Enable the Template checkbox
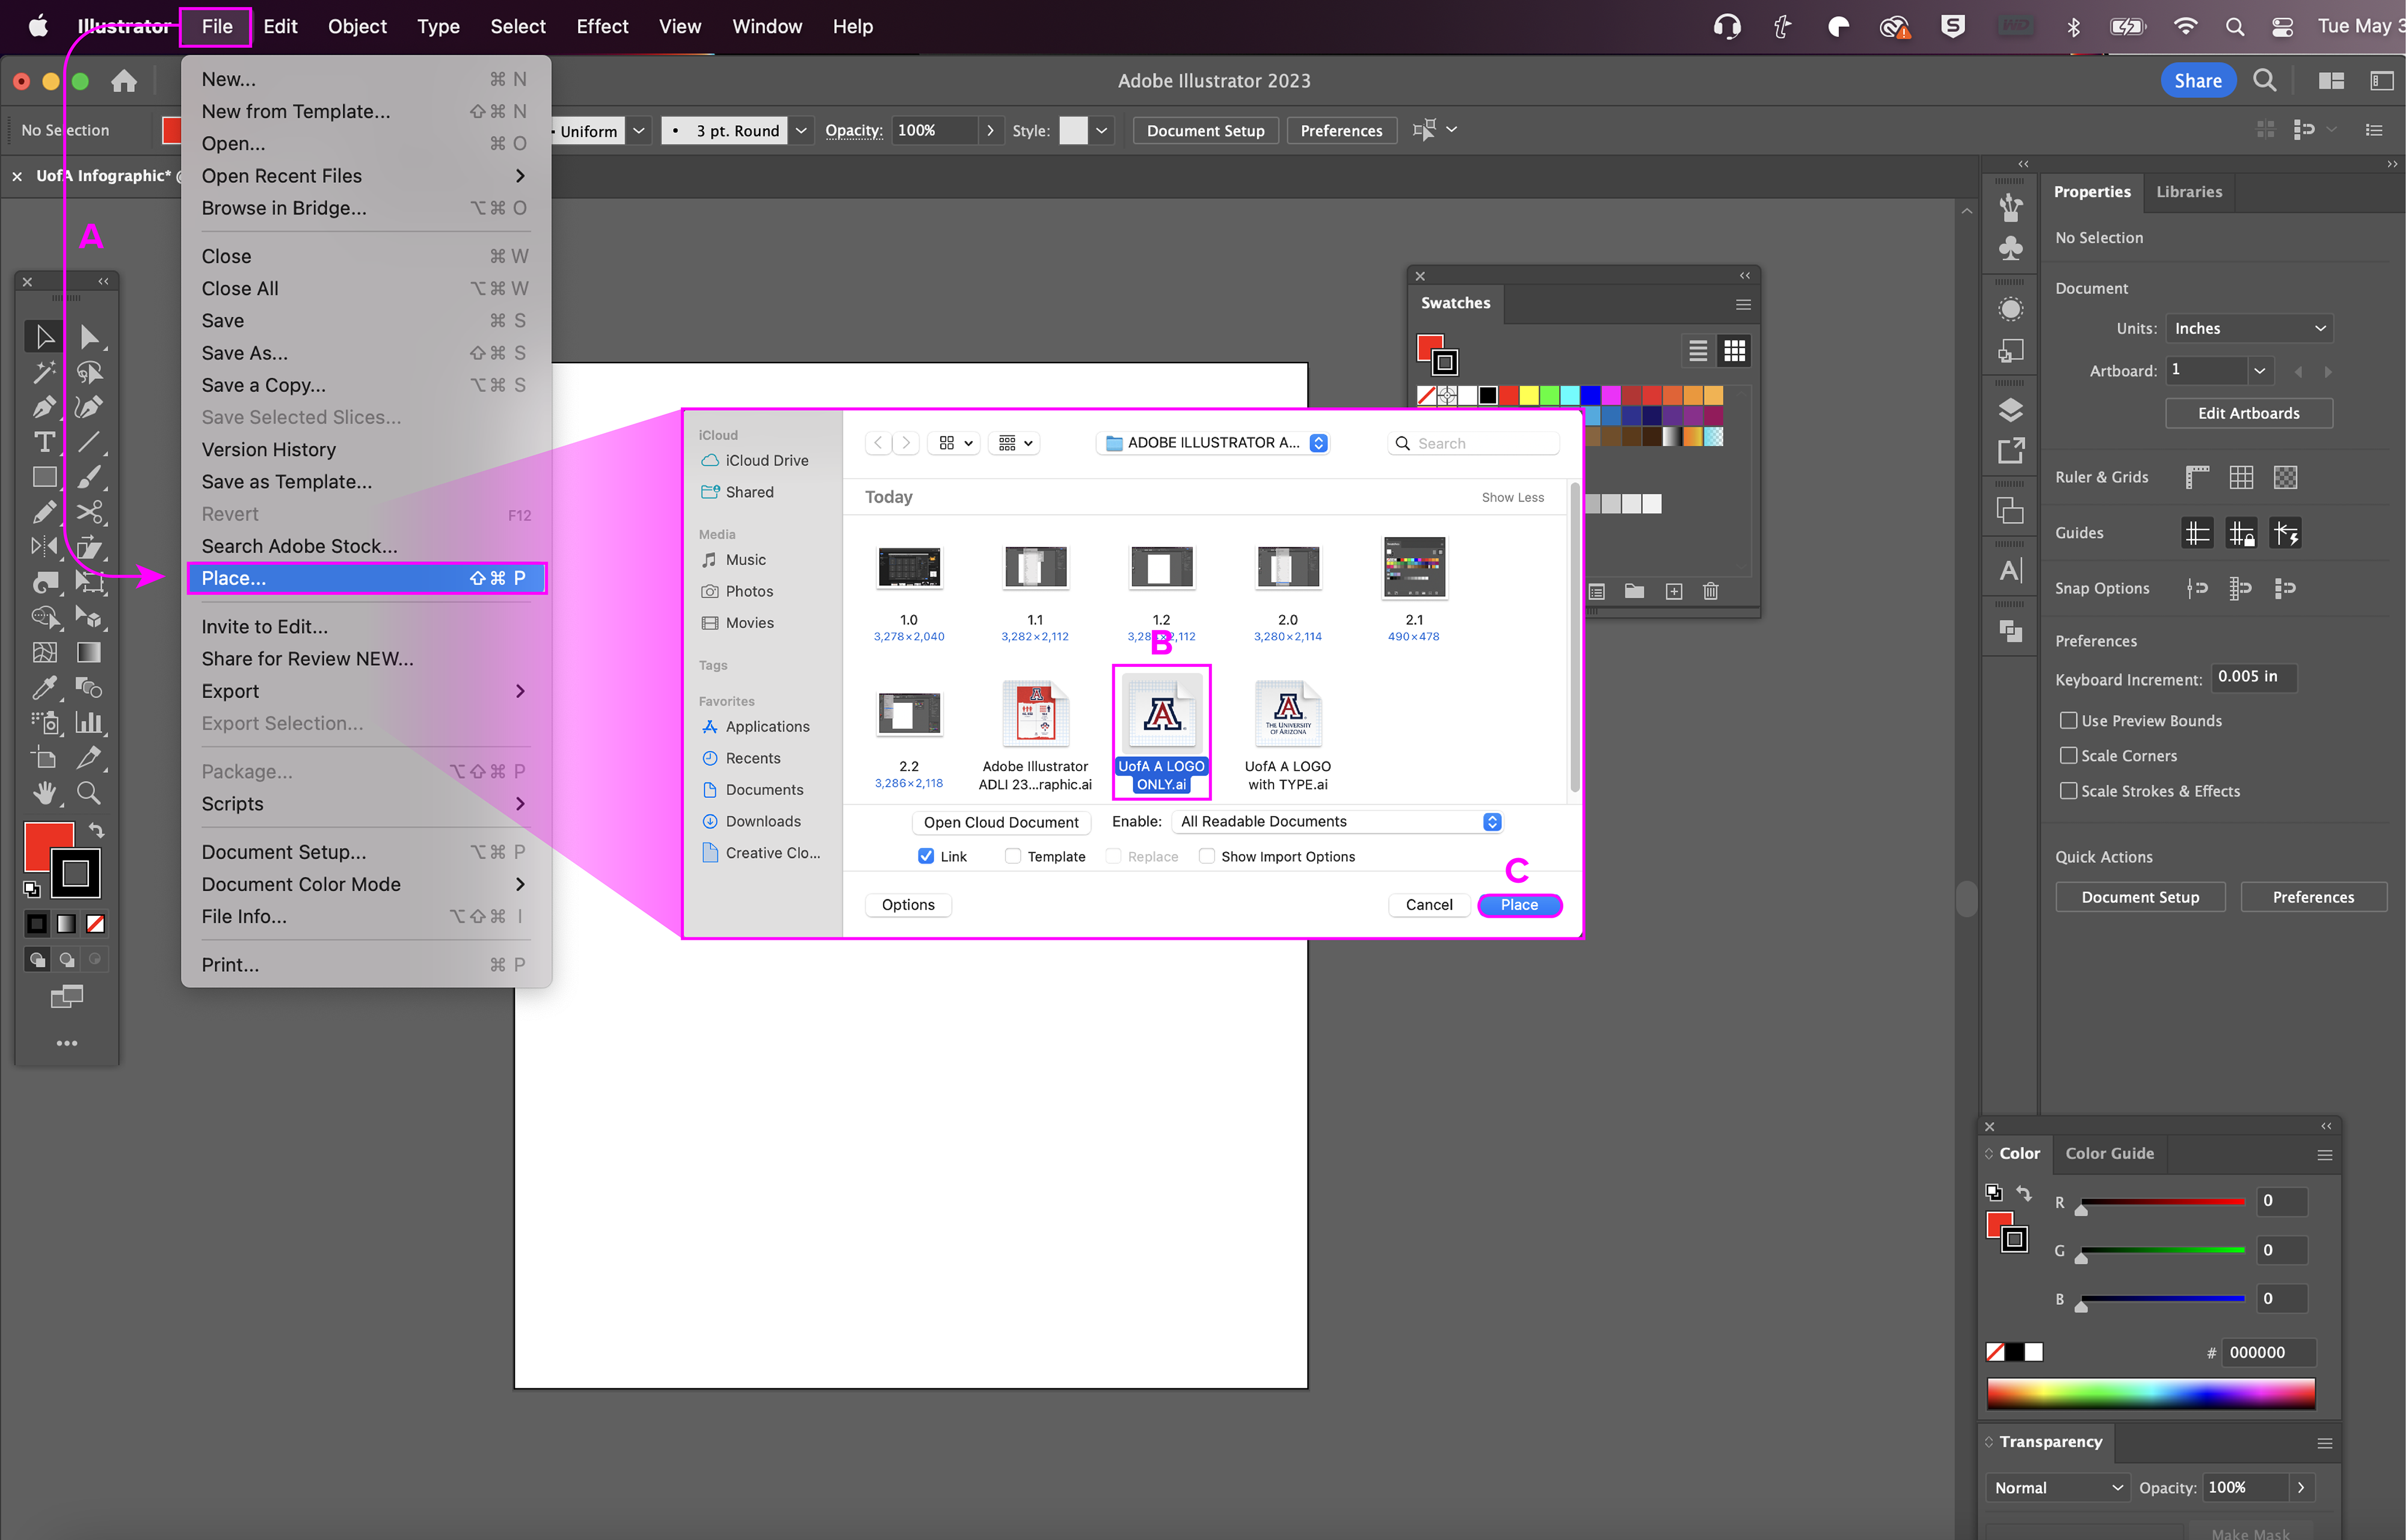 (x=1013, y=856)
